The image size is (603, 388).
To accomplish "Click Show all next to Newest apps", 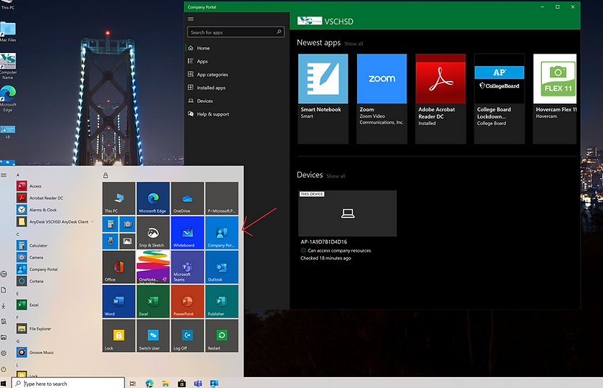I will click(x=353, y=44).
